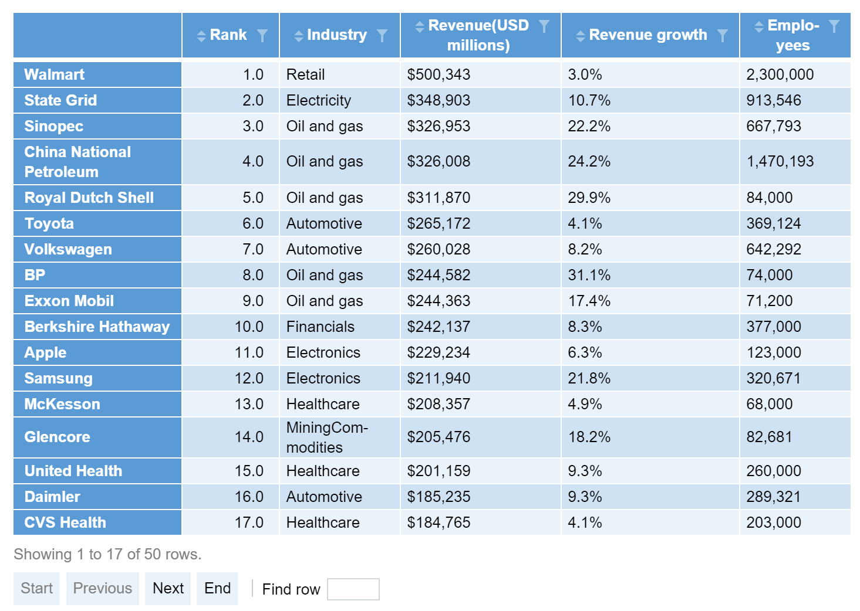860x611 pixels.
Task: Click Sinopec's revenue growth 22.2%
Action: (x=650, y=126)
